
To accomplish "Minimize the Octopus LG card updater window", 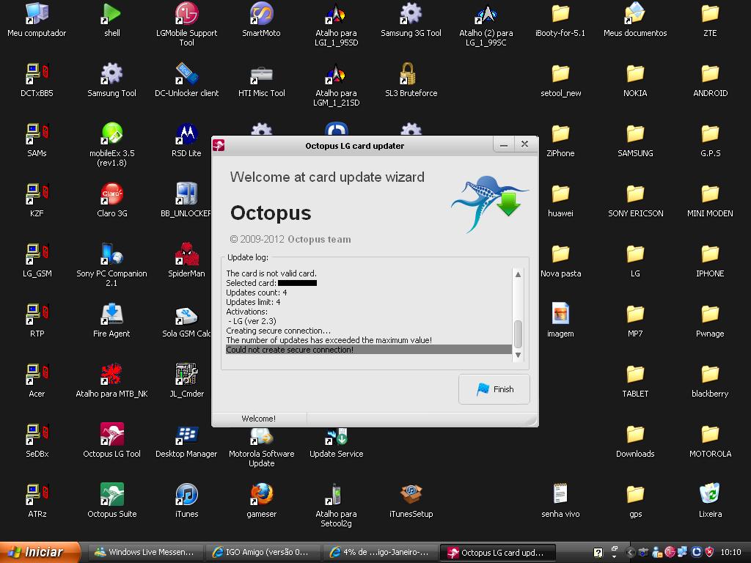I will click(503, 144).
